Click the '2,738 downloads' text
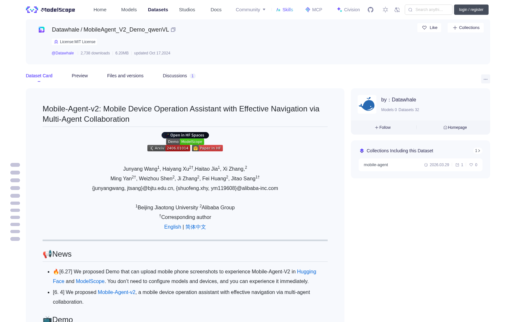Viewport: 516px width, 322px height. point(95,53)
